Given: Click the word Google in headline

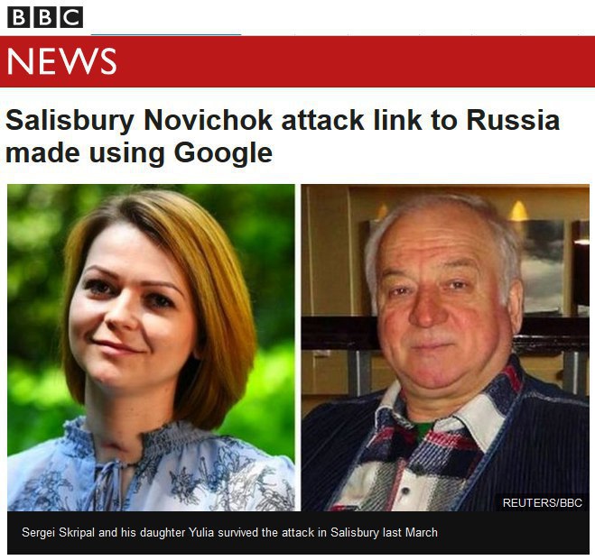Looking at the screenshot, I should [223, 154].
